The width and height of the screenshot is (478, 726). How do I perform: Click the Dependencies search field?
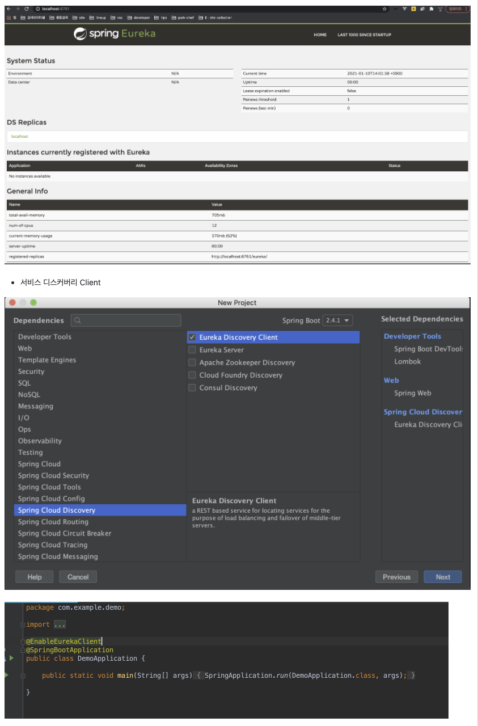[126, 320]
